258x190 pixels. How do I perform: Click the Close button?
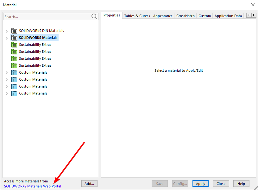tap(221, 184)
